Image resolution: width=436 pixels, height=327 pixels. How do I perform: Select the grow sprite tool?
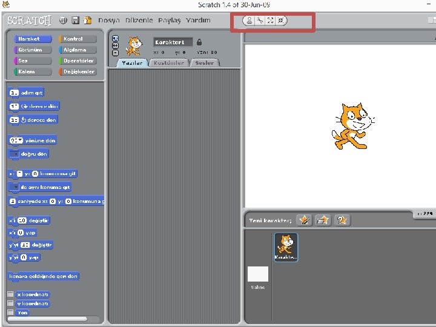(270, 21)
